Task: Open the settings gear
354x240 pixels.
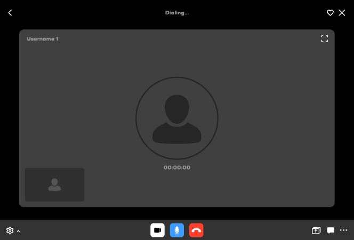Action: [x=10, y=230]
